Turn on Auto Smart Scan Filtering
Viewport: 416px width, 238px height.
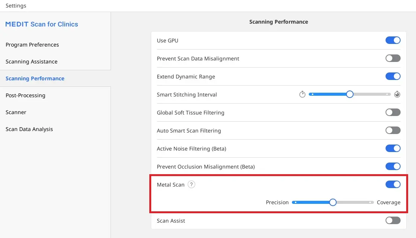coord(393,130)
